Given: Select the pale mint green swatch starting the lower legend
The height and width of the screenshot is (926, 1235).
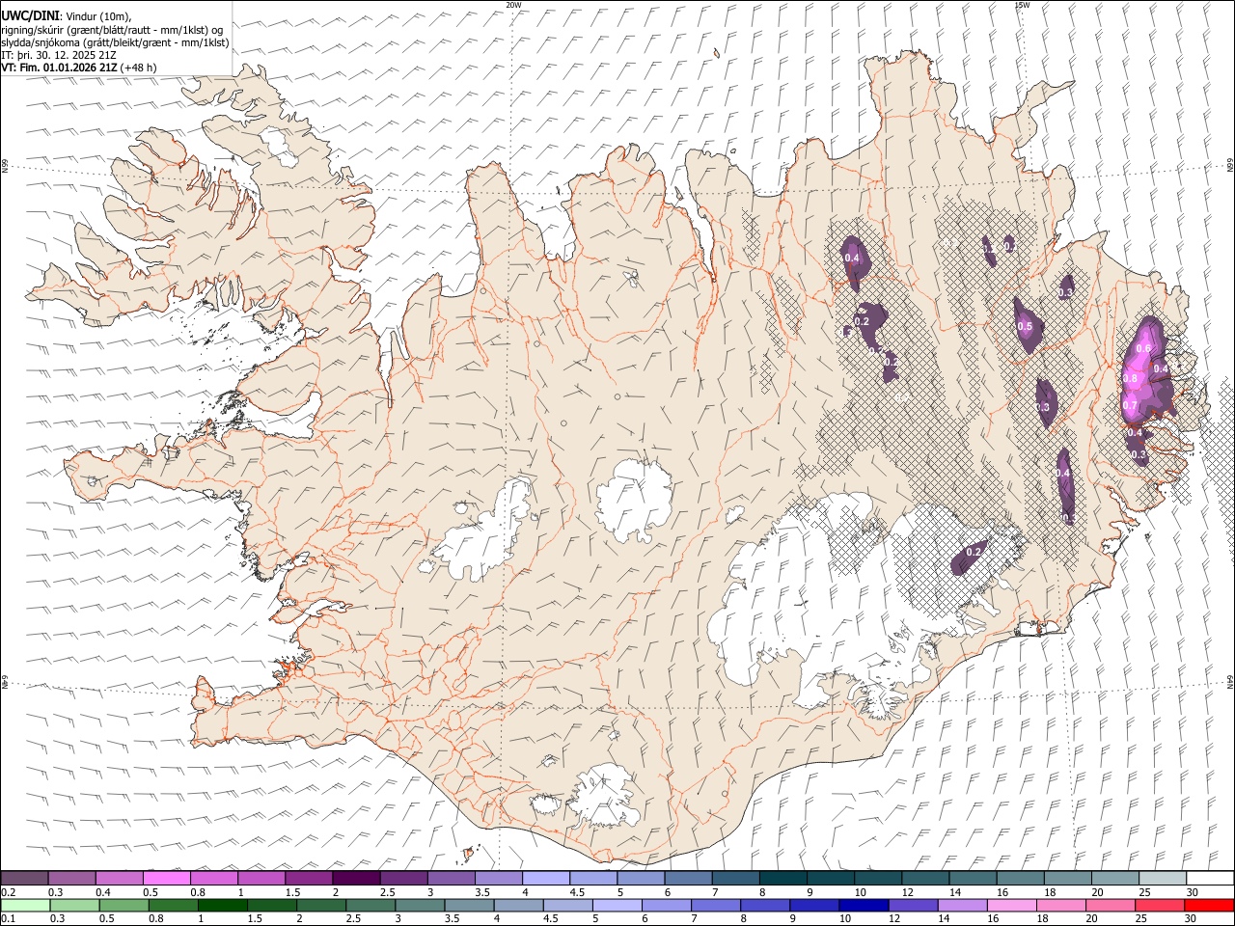Looking at the screenshot, I should [x=24, y=905].
